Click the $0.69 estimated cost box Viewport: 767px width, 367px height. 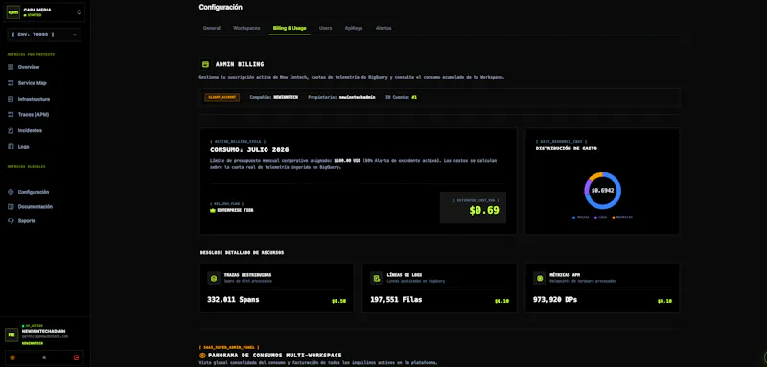point(473,208)
